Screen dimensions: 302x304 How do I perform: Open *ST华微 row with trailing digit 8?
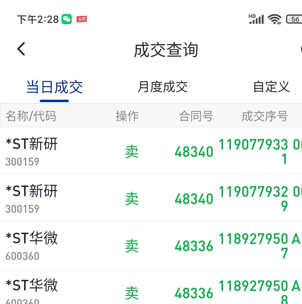[151, 286]
